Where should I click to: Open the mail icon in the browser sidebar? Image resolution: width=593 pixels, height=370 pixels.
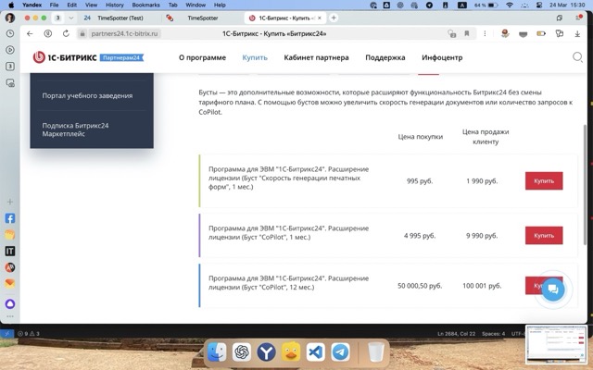(x=10, y=283)
